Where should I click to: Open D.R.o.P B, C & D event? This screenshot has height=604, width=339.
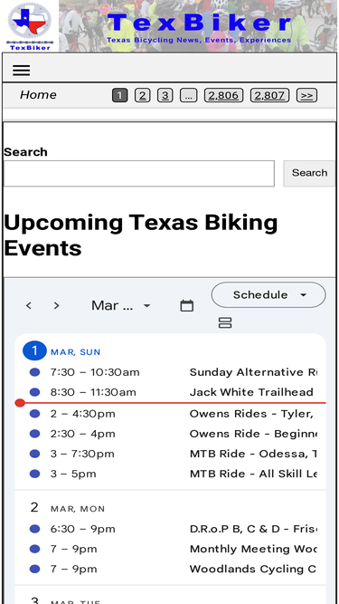(253, 529)
